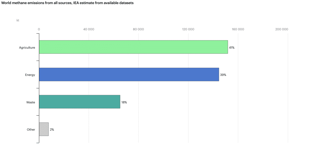Click the 80 000 axis tick label
The height and width of the screenshot is (152, 310).
[x=138, y=29]
